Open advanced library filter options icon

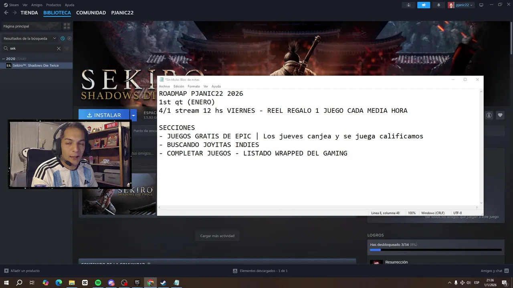pos(67,48)
